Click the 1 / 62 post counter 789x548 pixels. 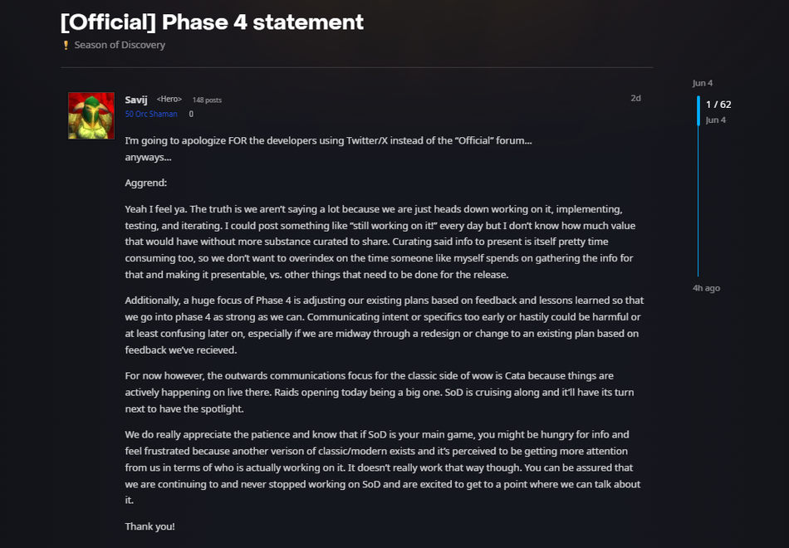coord(718,105)
